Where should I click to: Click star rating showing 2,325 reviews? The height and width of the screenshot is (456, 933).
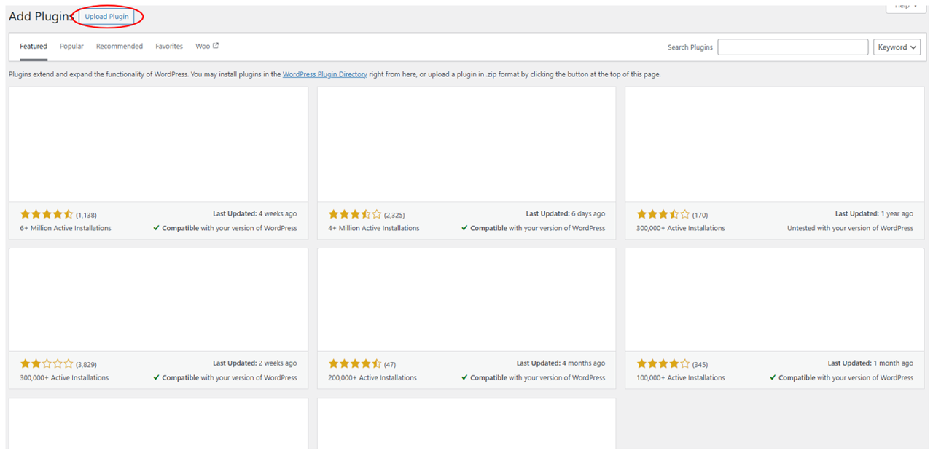coord(355,214)
